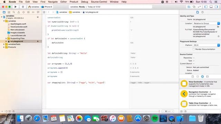Collapse the variables group folder

(x=4, y=21)
